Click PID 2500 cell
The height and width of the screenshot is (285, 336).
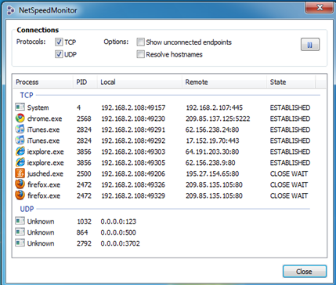tap(84, 174)
